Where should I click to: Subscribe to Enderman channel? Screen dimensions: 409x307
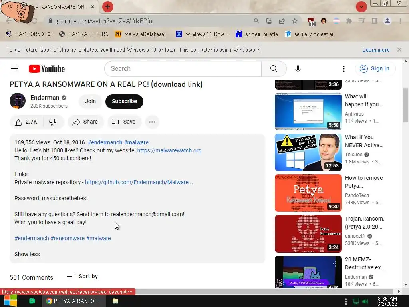125,101
